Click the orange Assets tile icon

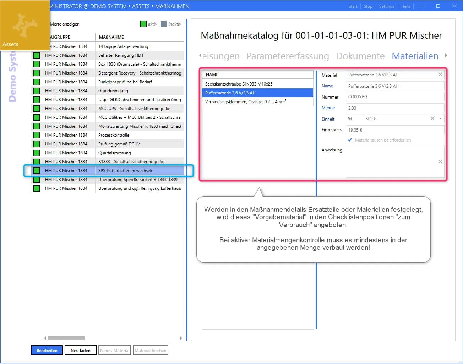(24, 26)
